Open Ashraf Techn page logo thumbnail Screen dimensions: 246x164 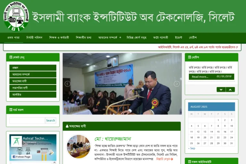coord(16,141)
